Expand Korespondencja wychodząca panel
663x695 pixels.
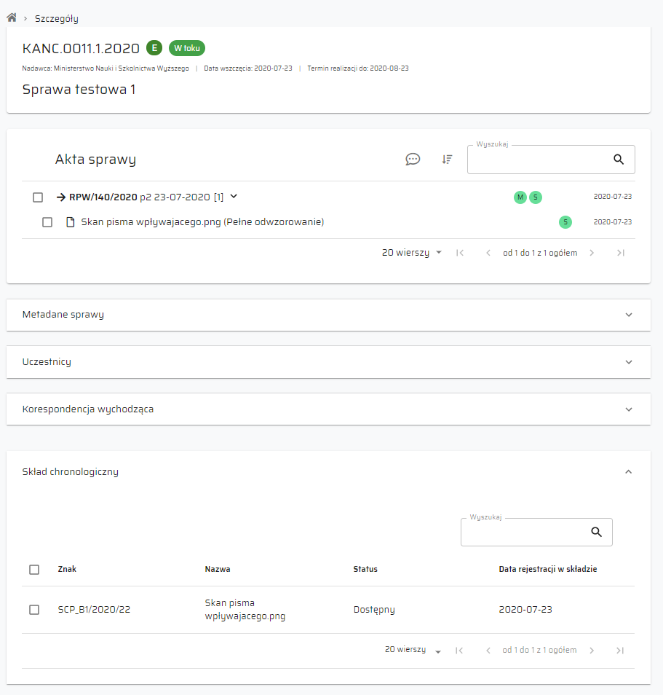pyautogui.click(x=629, y=409)
